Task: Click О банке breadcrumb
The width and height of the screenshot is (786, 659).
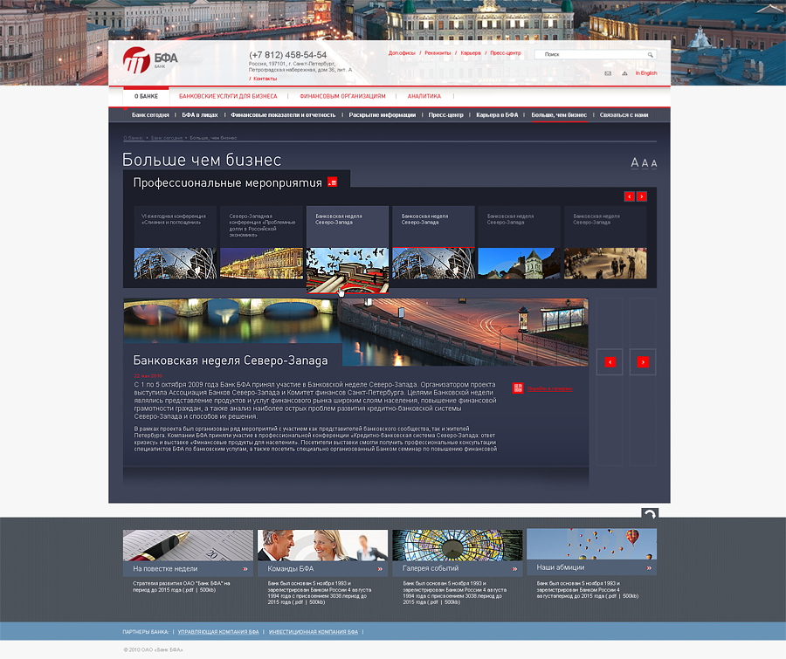Action: [134, 138]
